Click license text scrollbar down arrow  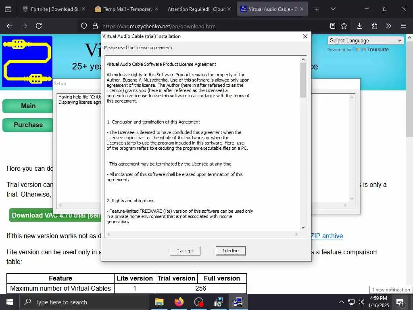(x=303, y=228)
